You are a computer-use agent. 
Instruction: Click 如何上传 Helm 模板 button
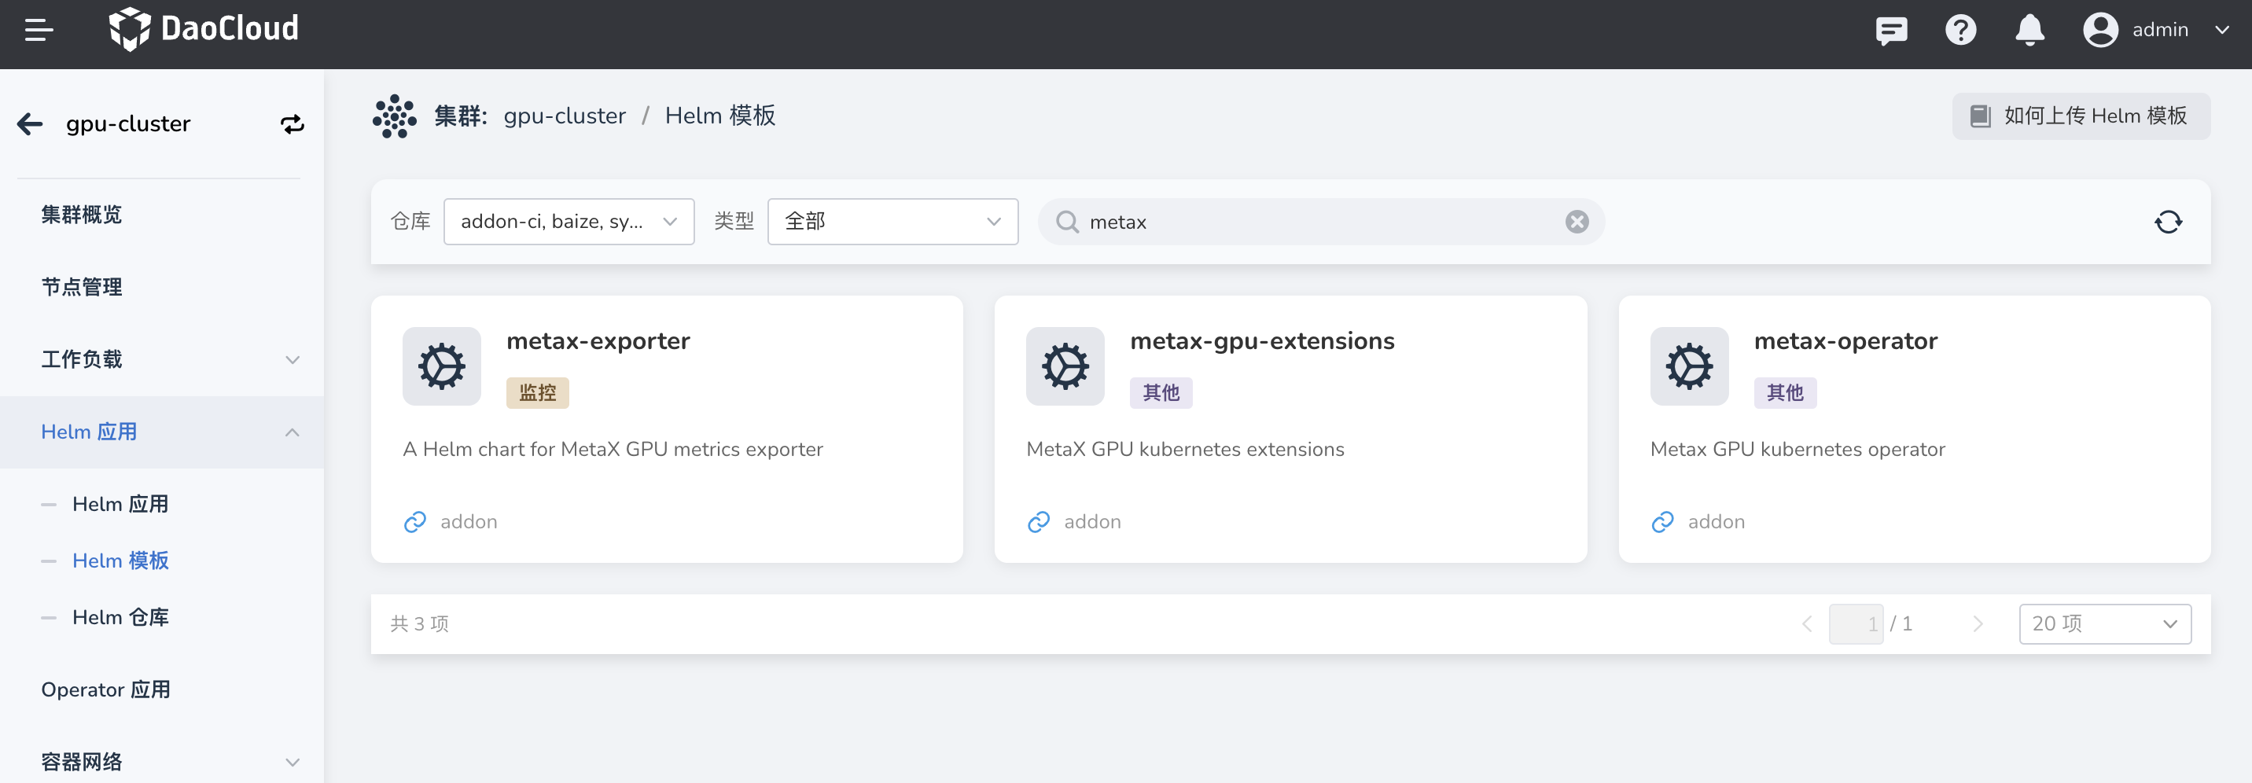[2080, 116]
